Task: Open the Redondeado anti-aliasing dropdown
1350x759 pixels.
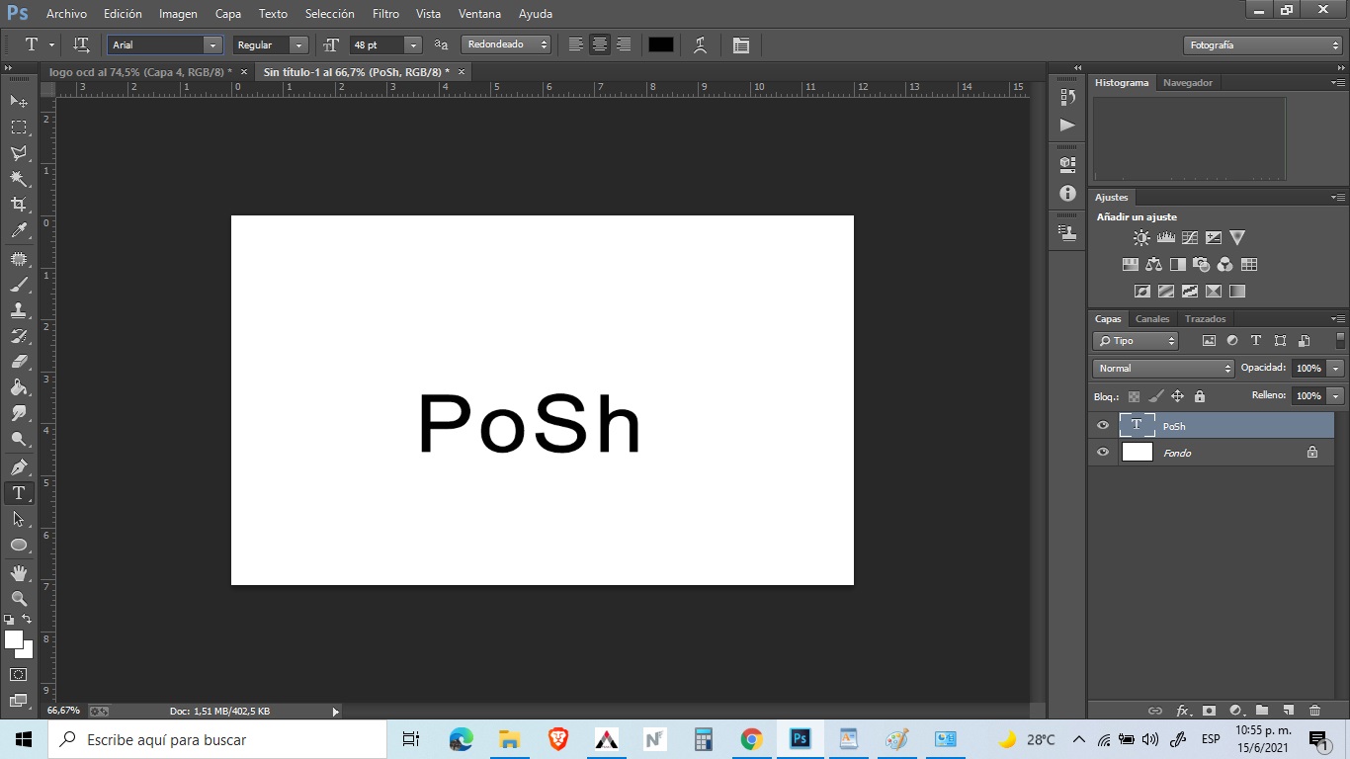Action: pyautogui.click(x=506, y=44)
